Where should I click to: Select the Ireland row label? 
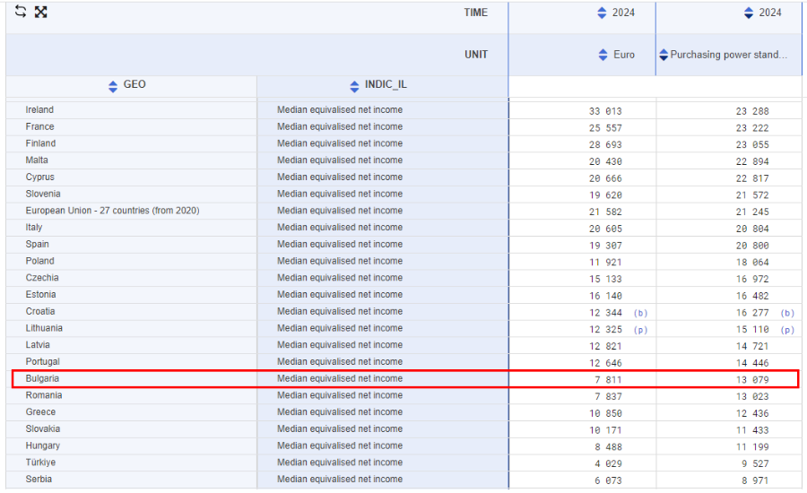tap(39, 109)
